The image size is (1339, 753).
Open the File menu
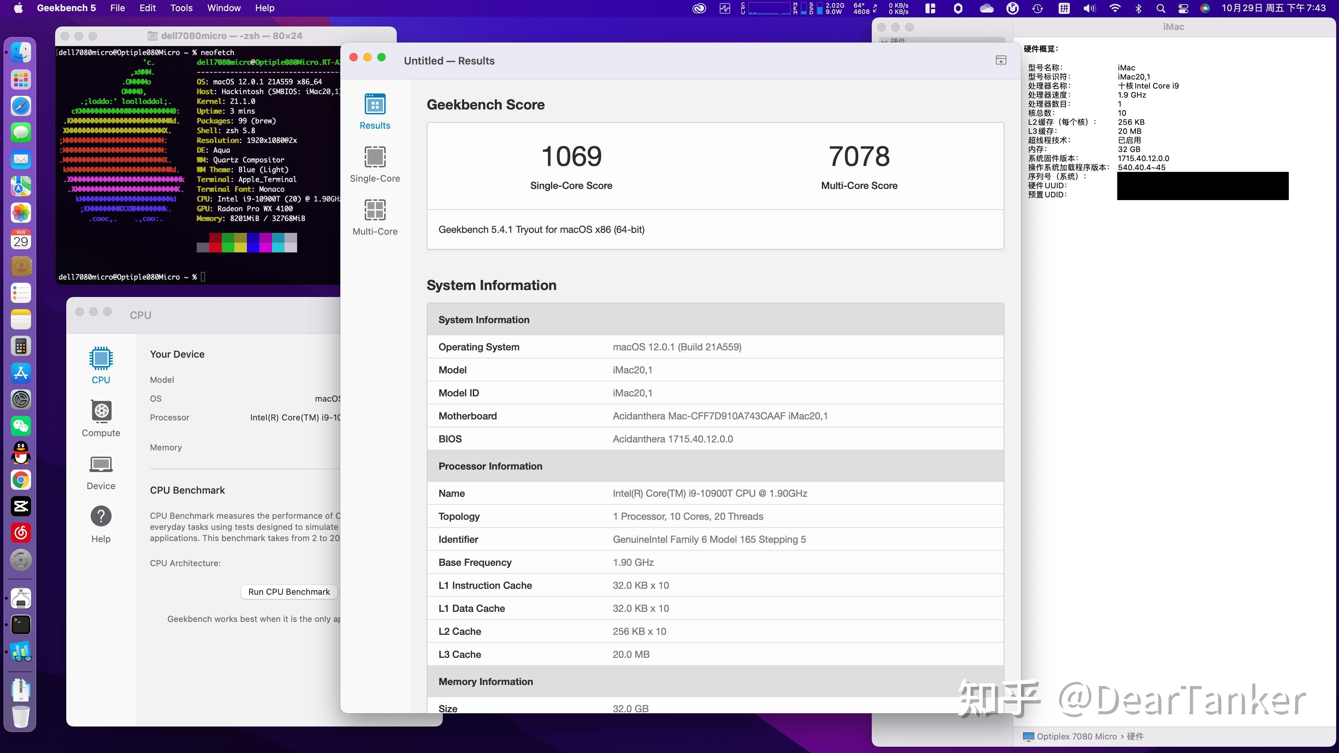coord(118,8)
